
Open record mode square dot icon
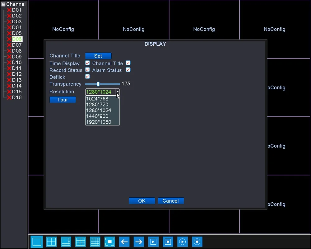[x=168, y=242]
